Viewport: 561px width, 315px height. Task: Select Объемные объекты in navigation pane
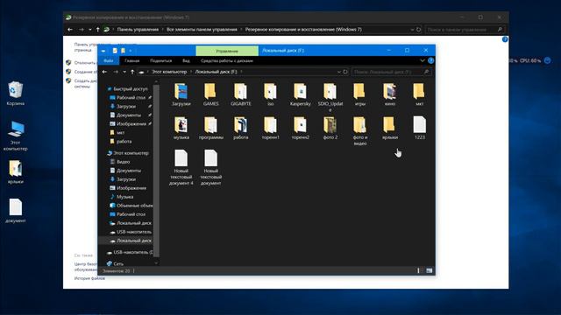(x=131, y=206)
